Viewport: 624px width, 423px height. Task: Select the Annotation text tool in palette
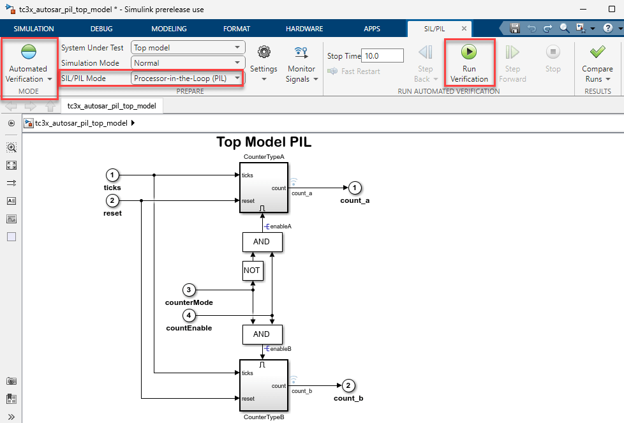pyautogui.click(x=11, y=200)
